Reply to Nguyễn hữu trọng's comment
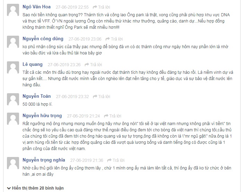Viewport: 243px width, 192px height. coord(113,116)
